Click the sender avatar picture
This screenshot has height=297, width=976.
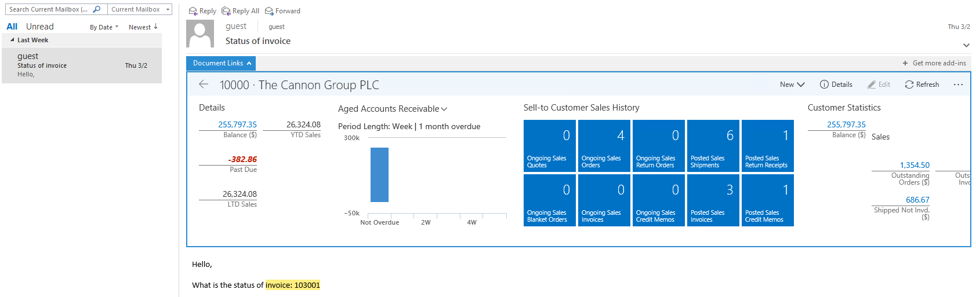200,34
